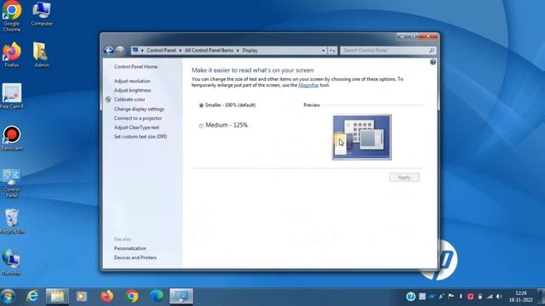Open Microsoft Edge from the taskbar
This screenshot has height=306, width=545.
pyautogui.click(x=157, y=297)
